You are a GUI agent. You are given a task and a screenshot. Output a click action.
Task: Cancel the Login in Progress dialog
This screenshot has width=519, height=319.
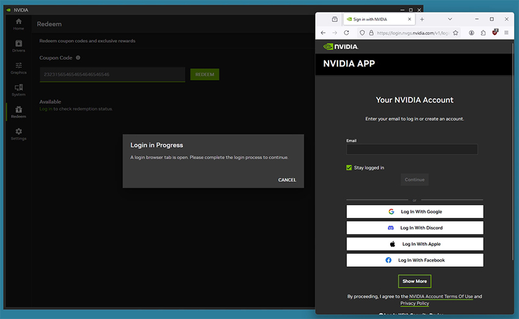[287, 180]
